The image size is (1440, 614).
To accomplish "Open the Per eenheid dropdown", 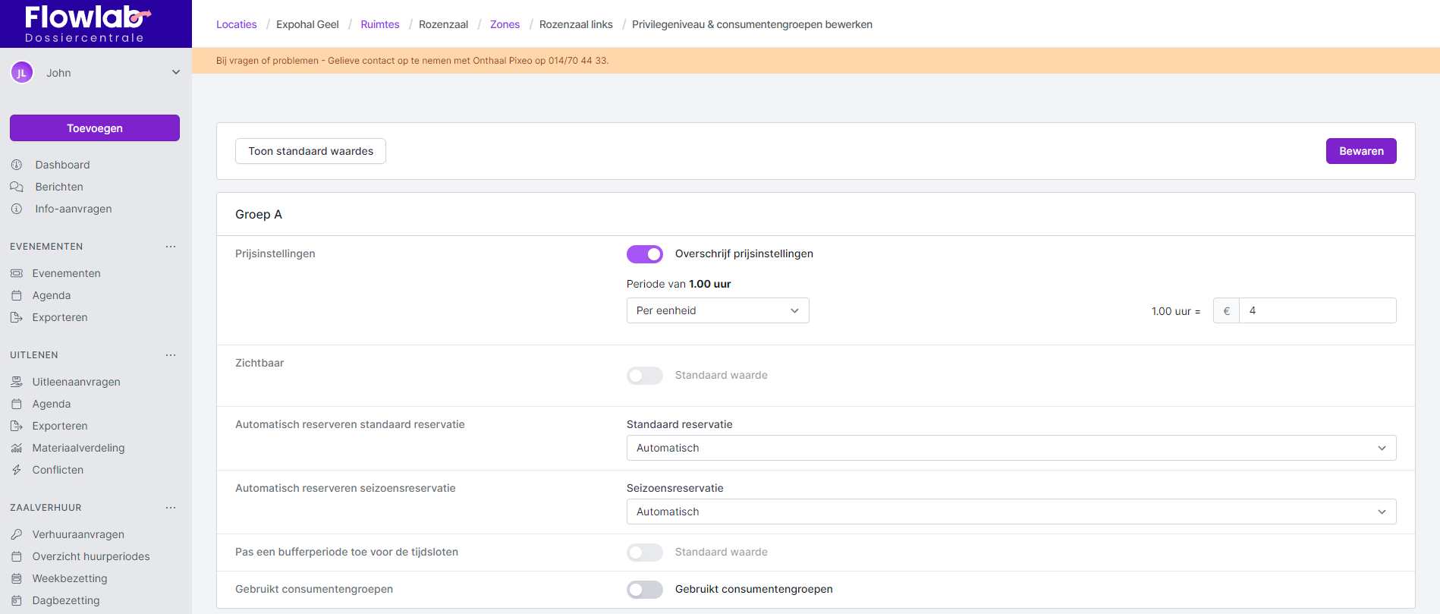I will pyautogui.click(x=717, y=310).
